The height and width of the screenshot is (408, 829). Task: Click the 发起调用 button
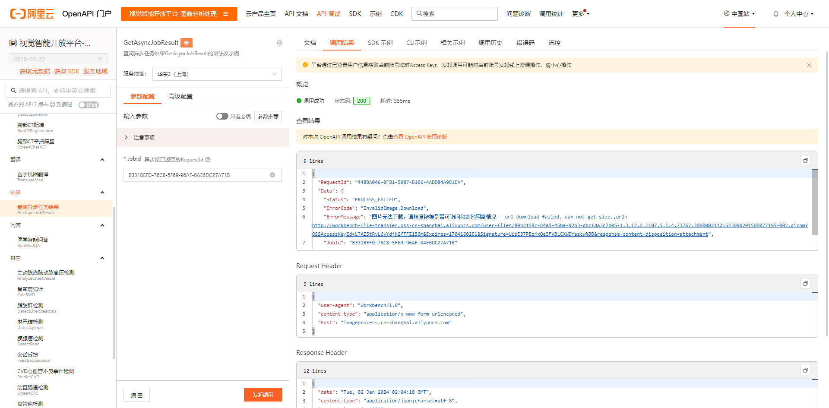(263, 395)
